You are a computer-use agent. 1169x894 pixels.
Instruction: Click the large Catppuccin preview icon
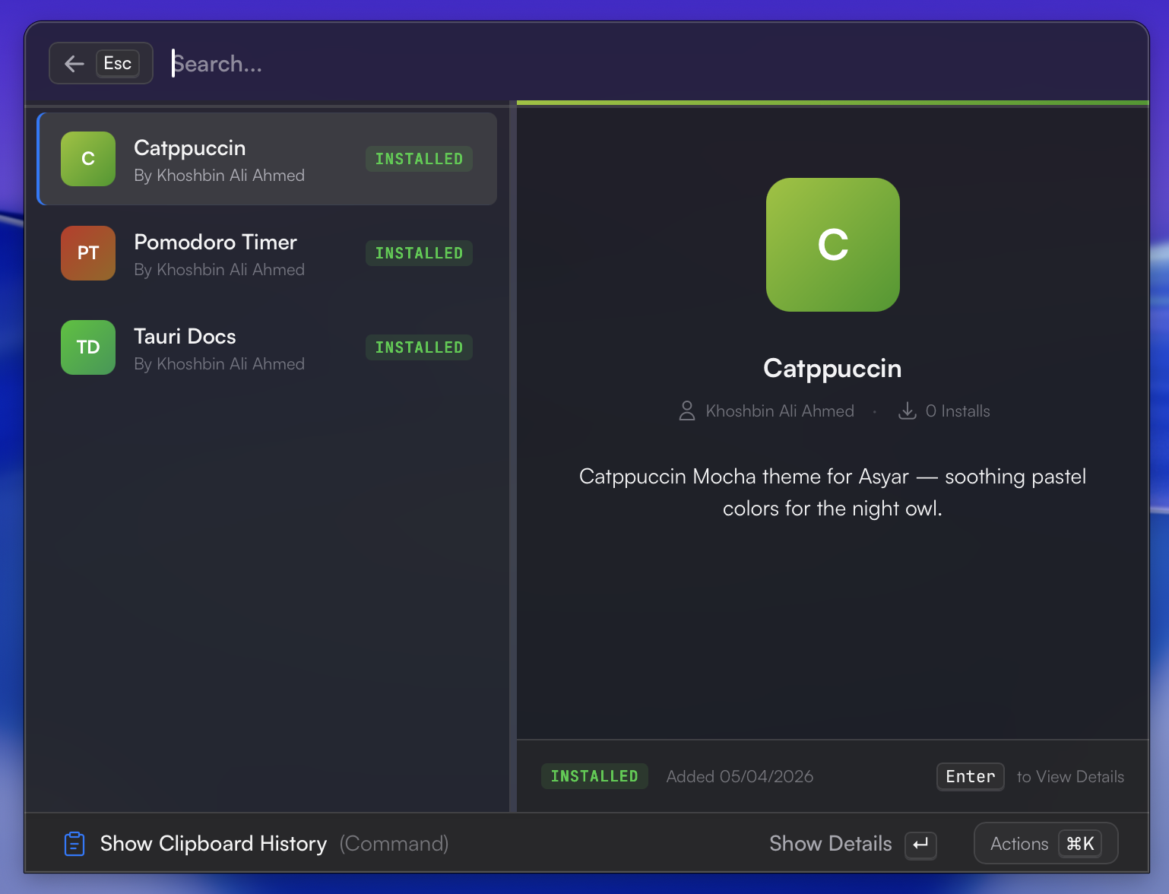(832, 245)
